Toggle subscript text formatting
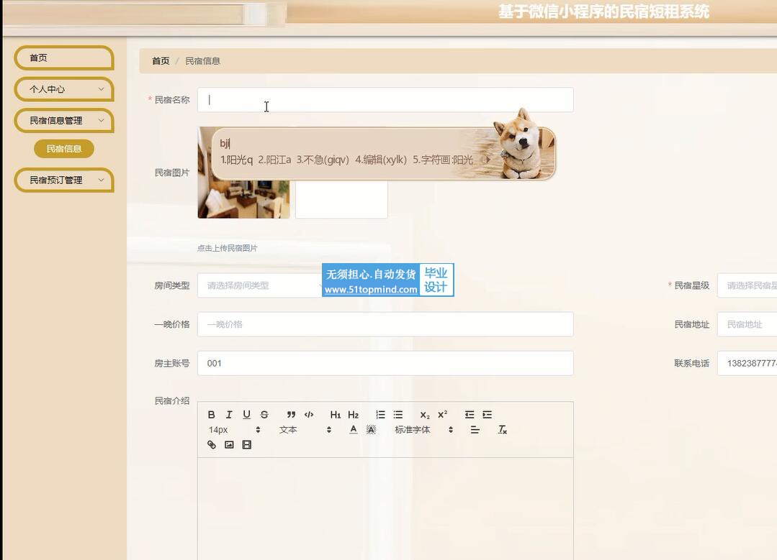This screenshot has height=560, width=777. coord(424,415)
